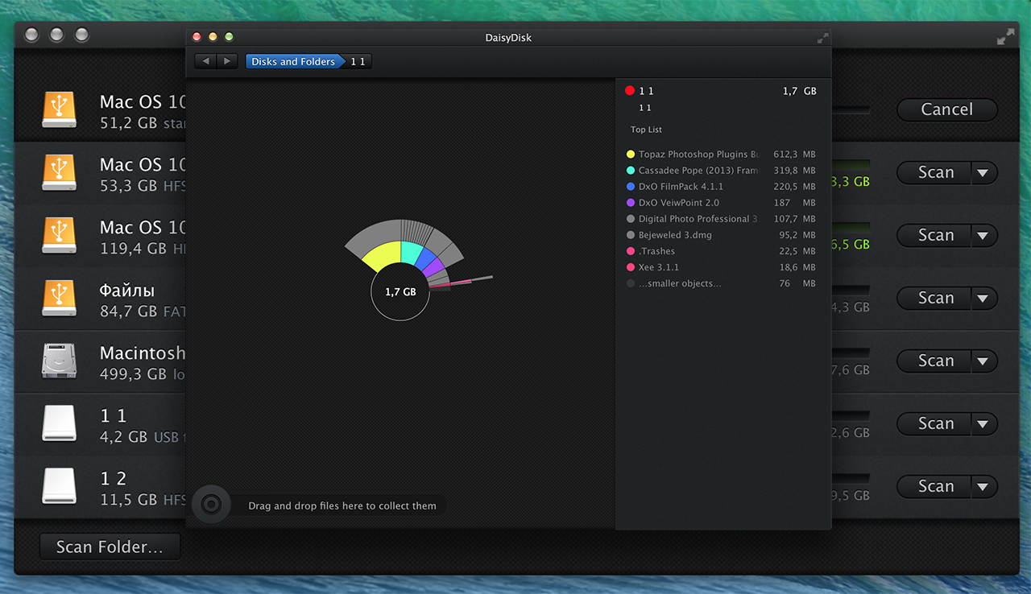Go forward with the right navigation arrow
The image size is (1031, 594).
(227, 61)
